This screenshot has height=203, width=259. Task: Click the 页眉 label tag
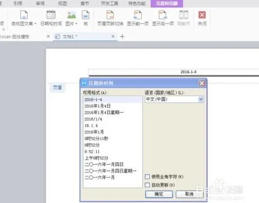57,87
